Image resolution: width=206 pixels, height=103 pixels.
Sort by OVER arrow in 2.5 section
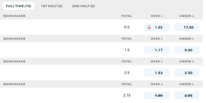coord(162,62)
